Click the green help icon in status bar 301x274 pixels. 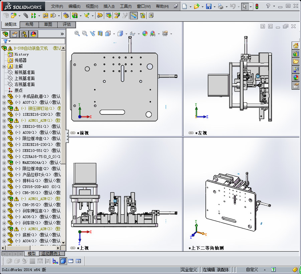click(x=273, y=270)
